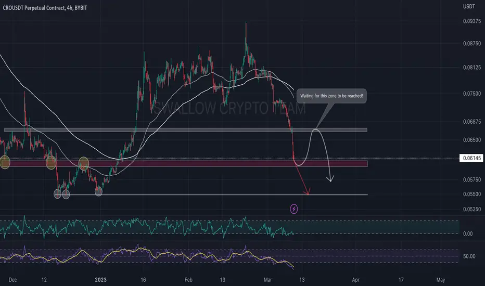This screenshot has height=286, width=485.
Task: Click the Dec label on the time axis
Action: (x=12, y=280)
